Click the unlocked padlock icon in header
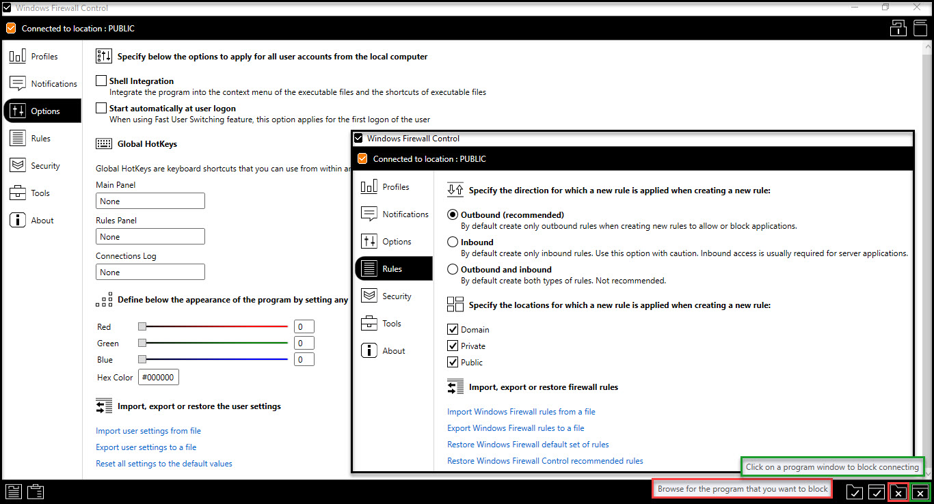 (x=898, y=28)
